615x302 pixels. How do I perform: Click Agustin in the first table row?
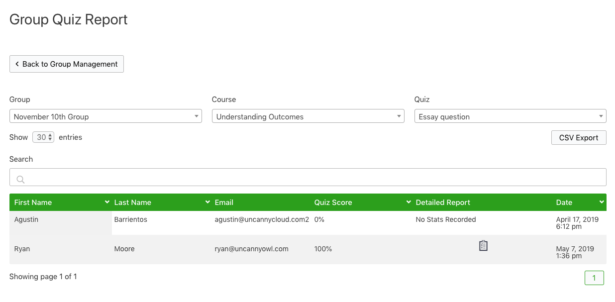[26, 219]
